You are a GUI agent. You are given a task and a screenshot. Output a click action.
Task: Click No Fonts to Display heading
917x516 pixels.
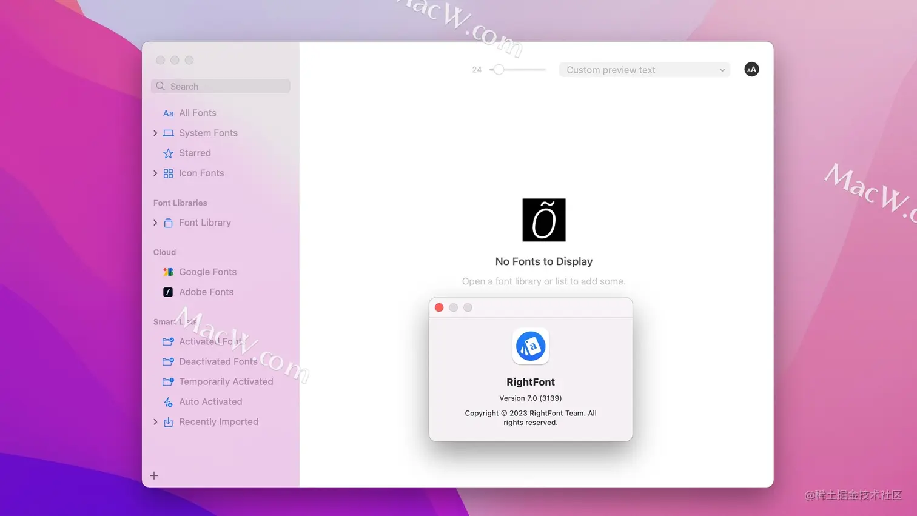[x=544, y=261]
